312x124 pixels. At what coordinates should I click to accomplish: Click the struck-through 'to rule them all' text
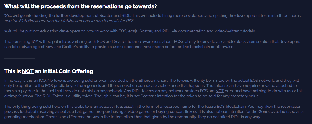click(x=105, y=21)
